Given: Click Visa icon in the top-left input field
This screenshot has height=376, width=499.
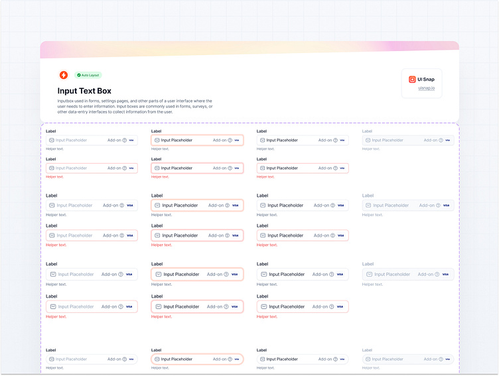Looking at the screenshot, I should point(131,140).
